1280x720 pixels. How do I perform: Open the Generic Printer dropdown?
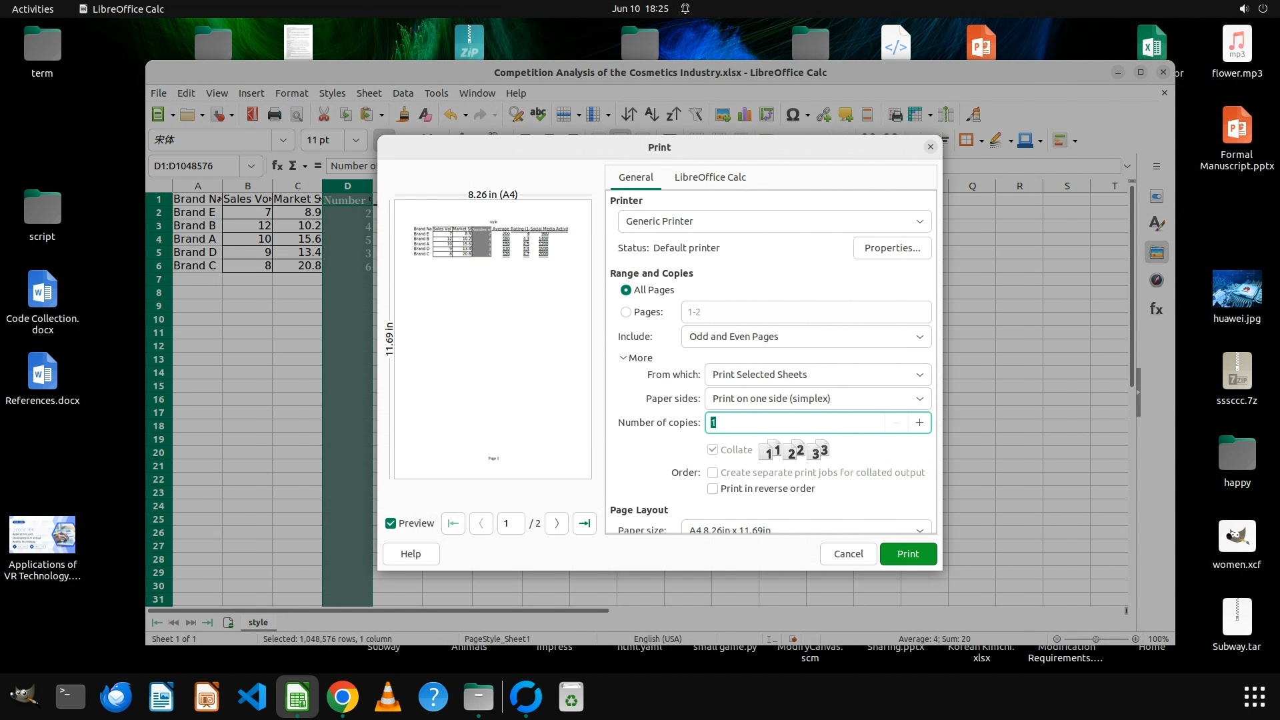tap(774, 221)
